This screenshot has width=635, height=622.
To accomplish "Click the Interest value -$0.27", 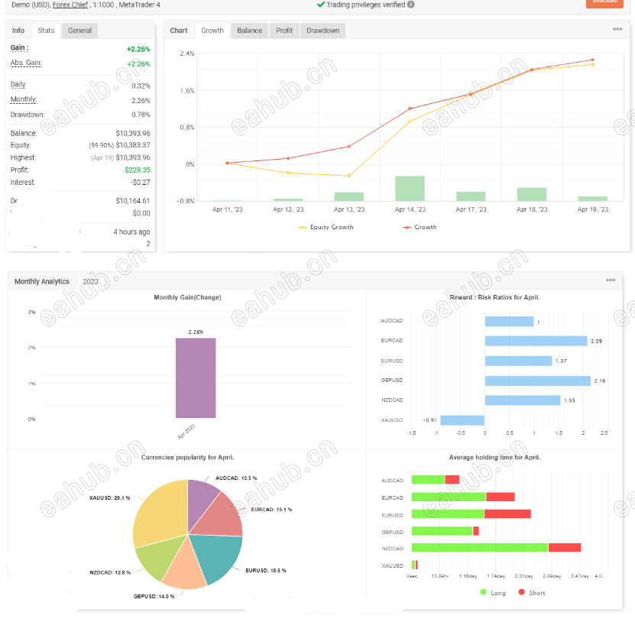I will [x=140, y=182].
